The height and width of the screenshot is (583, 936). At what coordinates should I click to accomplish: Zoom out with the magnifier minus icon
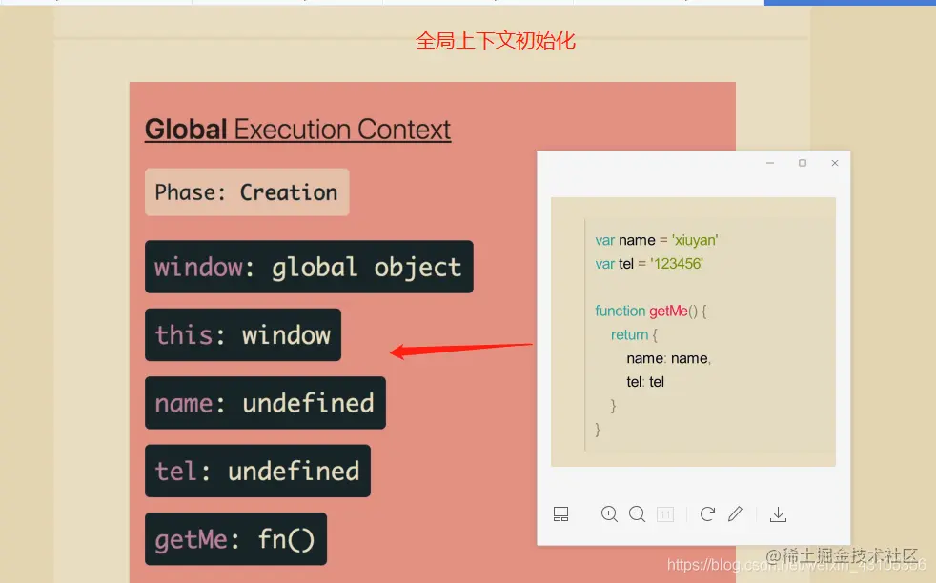(637, 513)
